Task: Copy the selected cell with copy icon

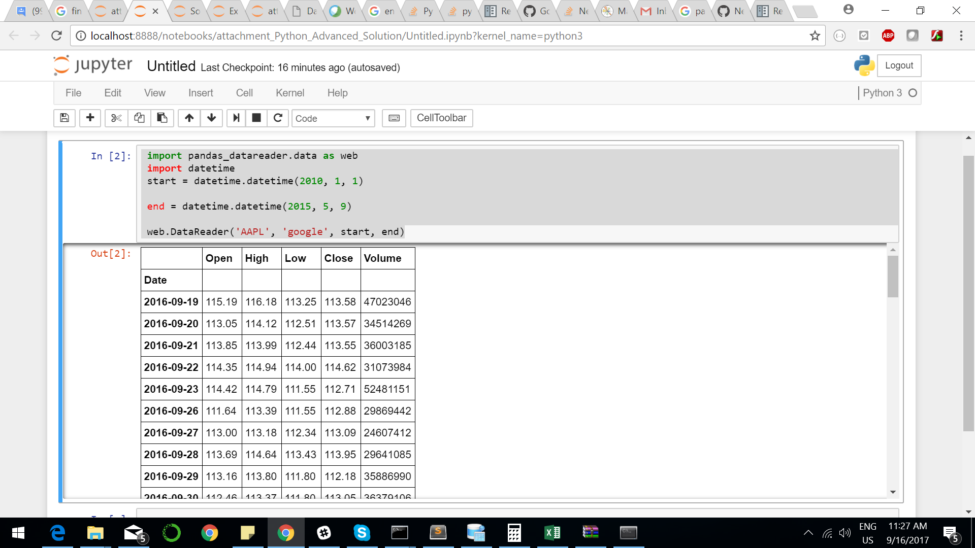Action: [x=139, y=118]
